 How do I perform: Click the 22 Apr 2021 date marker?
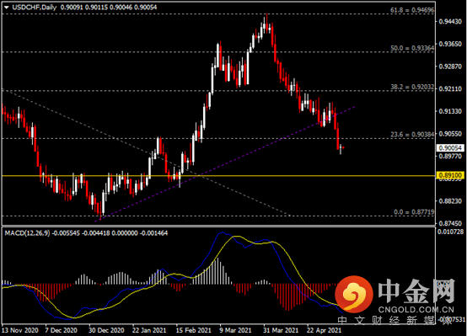pos(324,330)
